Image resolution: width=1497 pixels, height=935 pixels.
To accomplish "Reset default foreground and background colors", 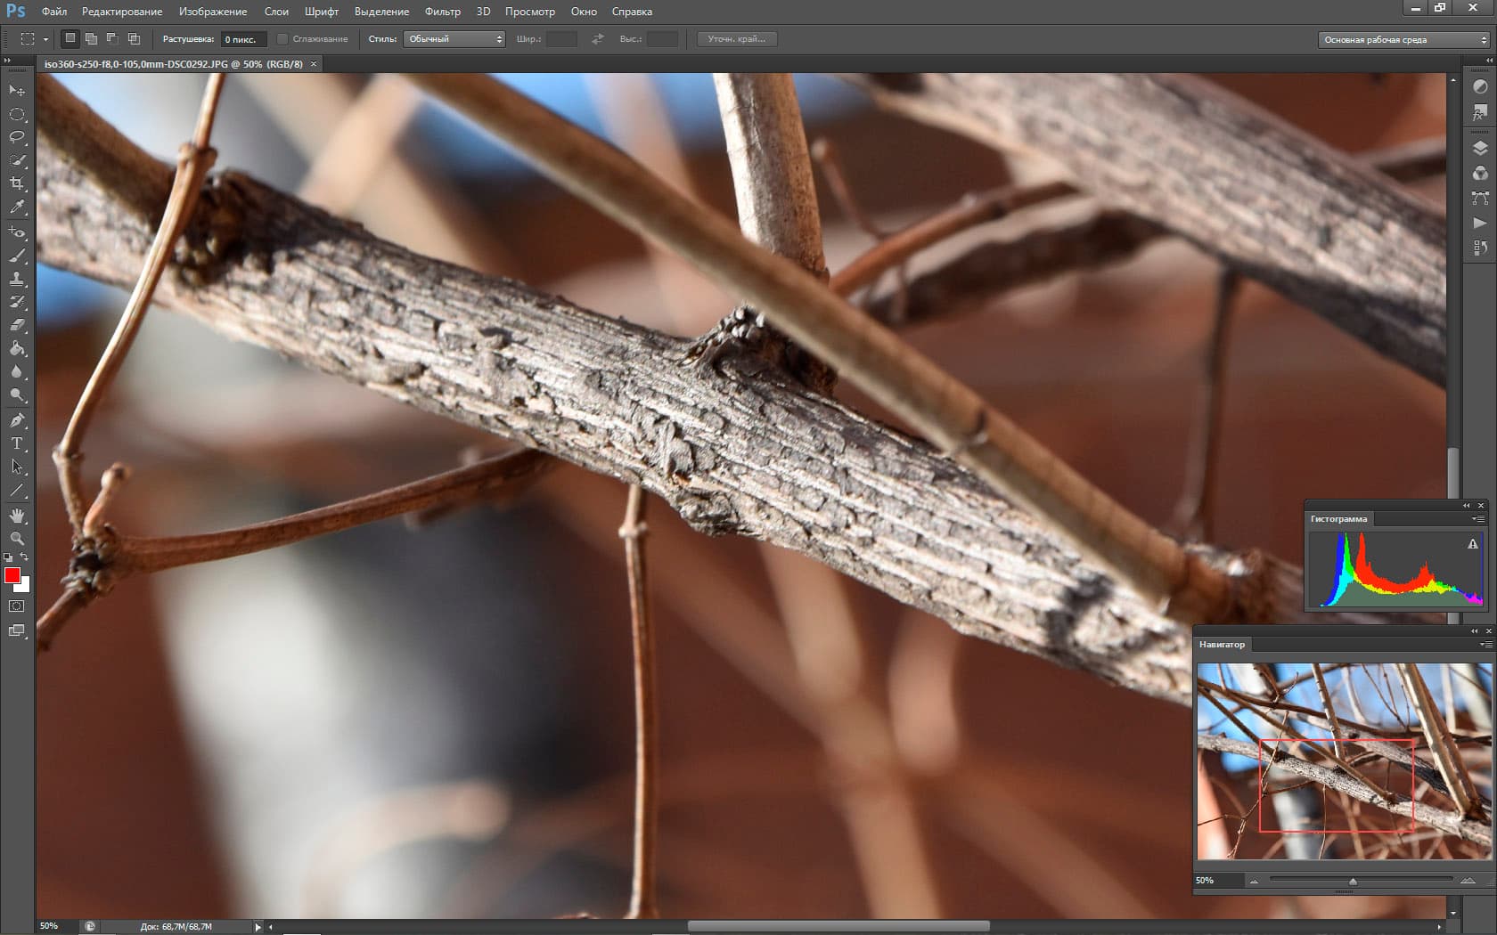I will (8, 557).
